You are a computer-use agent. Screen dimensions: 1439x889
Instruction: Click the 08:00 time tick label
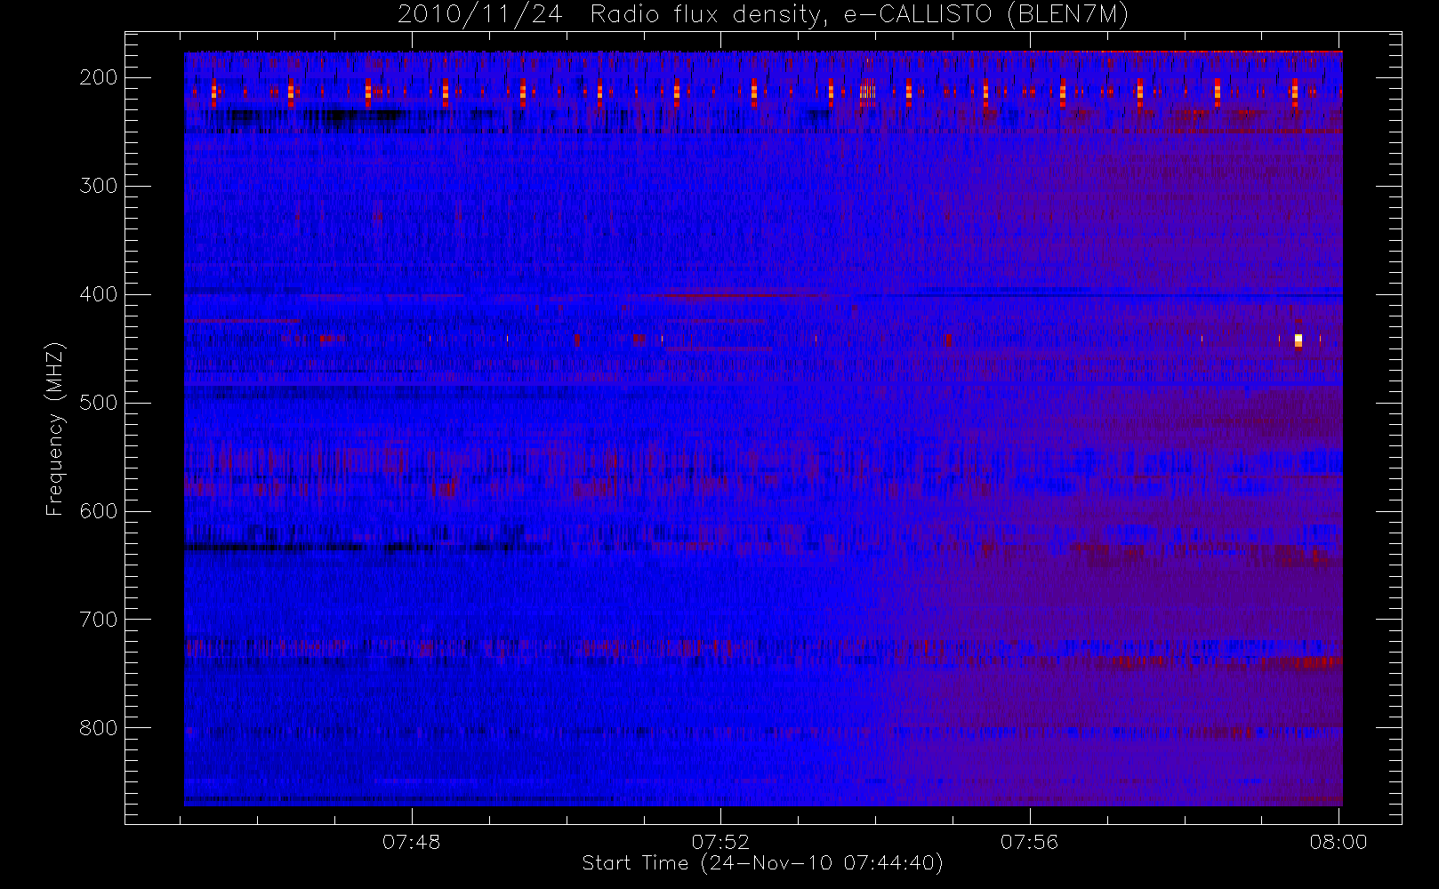(x=1339, y=842)
